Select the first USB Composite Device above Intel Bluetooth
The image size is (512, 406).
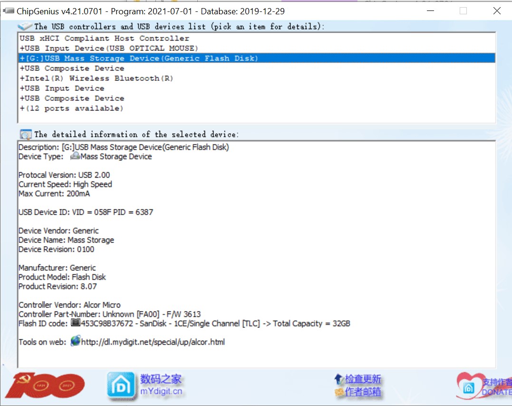[256, 69]
